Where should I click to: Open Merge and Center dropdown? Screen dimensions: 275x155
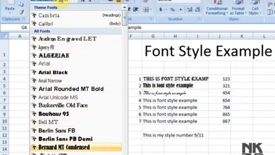[151, 9]
